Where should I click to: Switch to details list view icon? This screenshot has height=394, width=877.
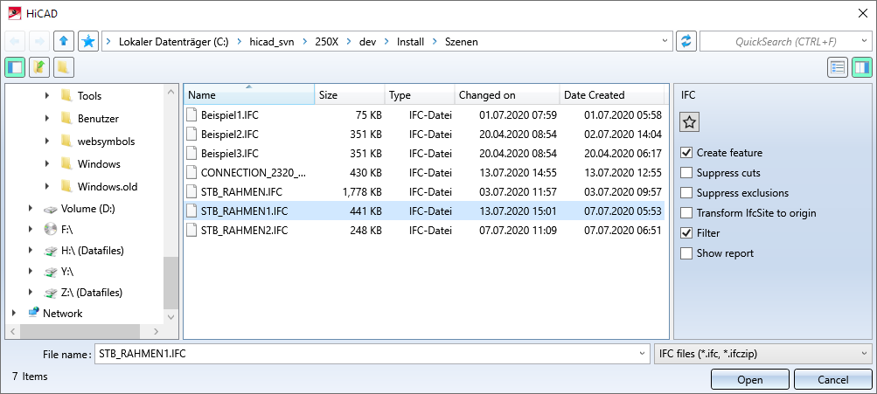point(838,67)
